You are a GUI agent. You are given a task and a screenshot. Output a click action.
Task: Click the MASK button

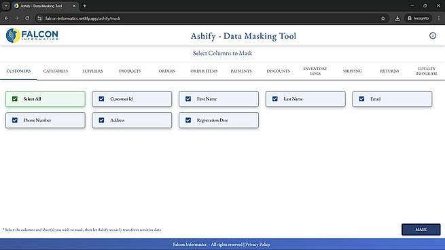point(421,230)
